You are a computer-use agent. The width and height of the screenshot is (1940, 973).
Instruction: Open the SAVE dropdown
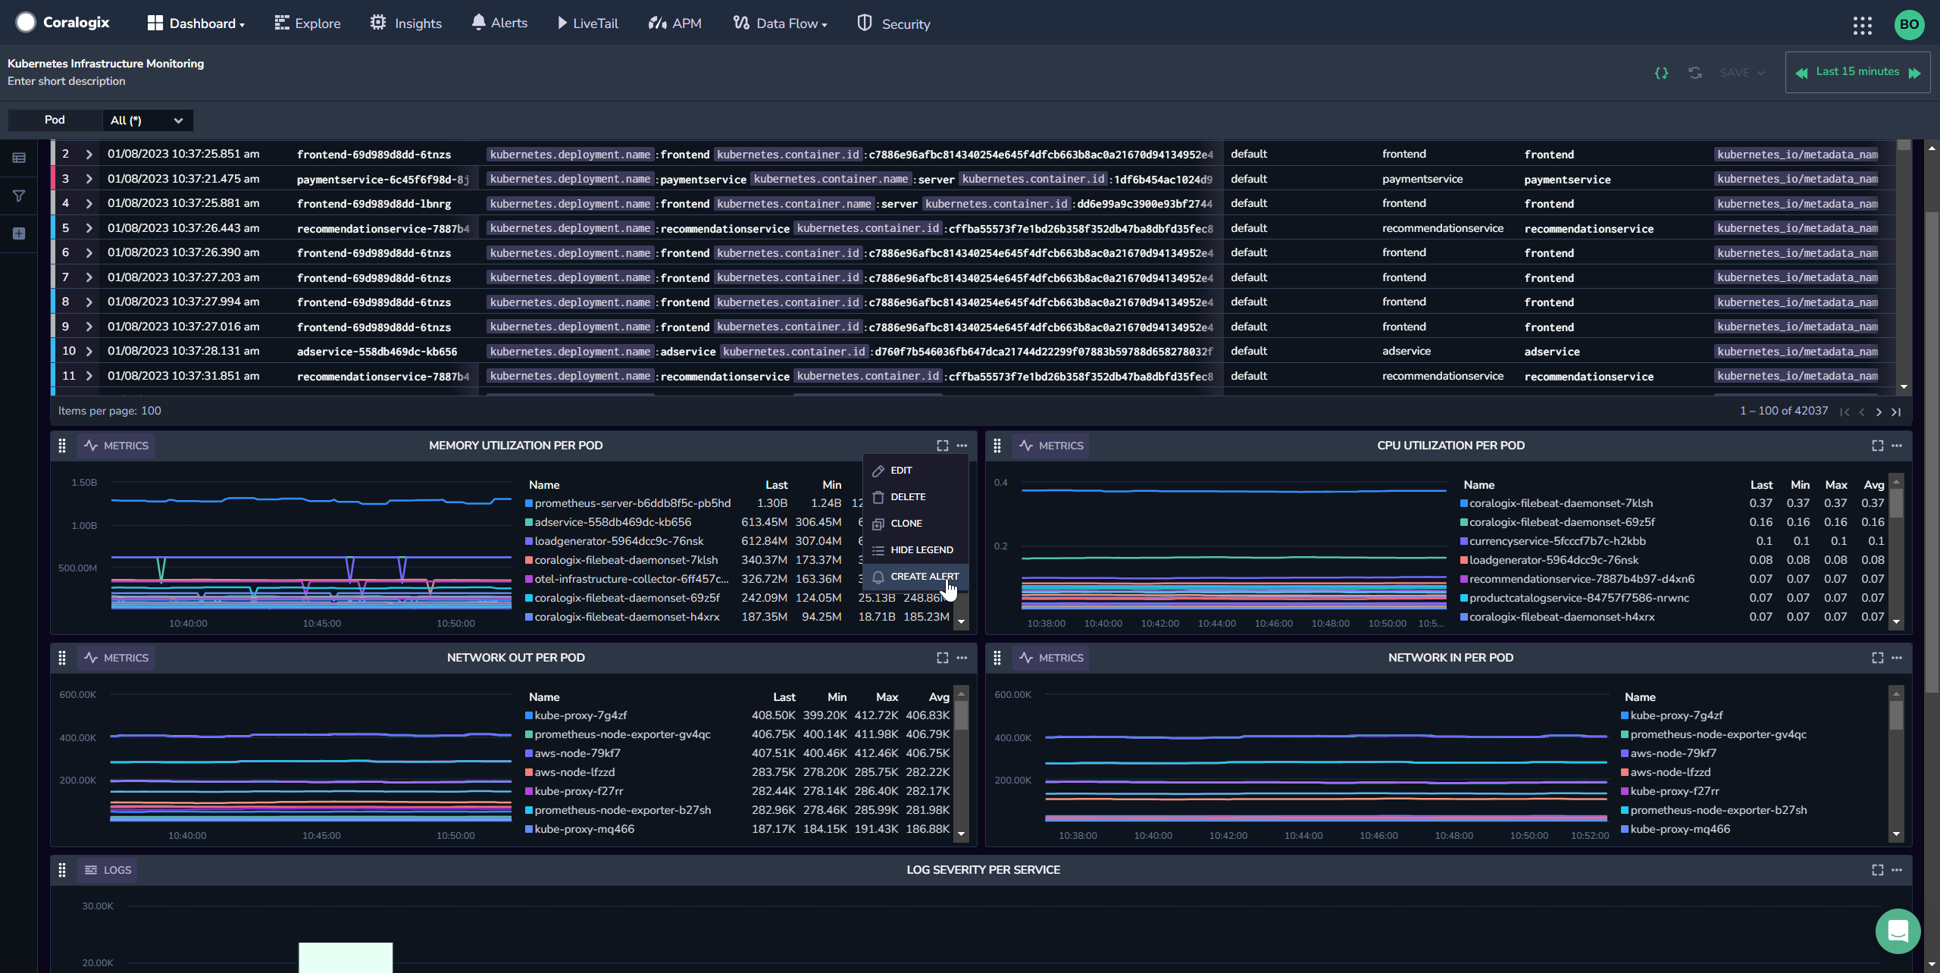coord(1741,73)
